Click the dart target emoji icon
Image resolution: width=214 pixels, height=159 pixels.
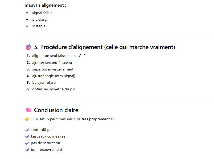pos(28,47)
